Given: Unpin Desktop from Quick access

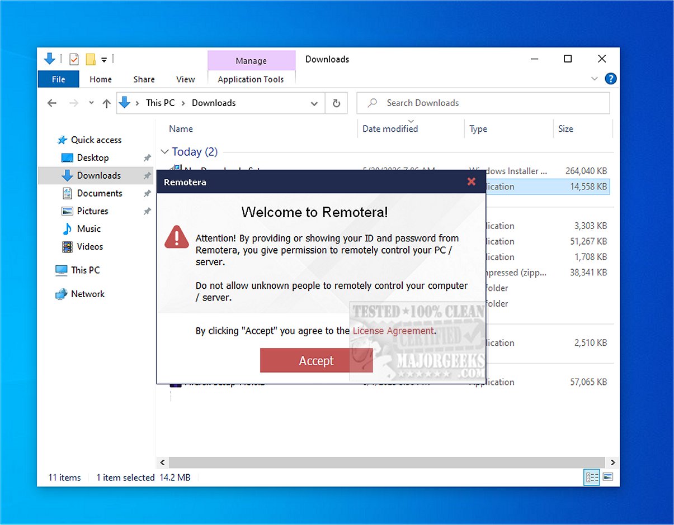Looking at the screenshot, I should click(x=147, y=159).
